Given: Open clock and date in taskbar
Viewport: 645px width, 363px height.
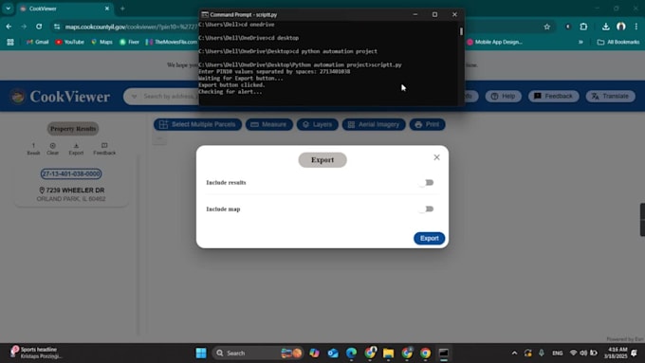Looking at the screenshot, I should click(x=615, y=353).
